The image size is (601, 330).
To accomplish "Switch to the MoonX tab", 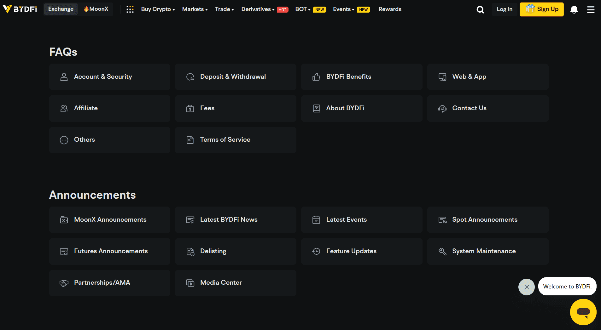I will click(96, 9).
